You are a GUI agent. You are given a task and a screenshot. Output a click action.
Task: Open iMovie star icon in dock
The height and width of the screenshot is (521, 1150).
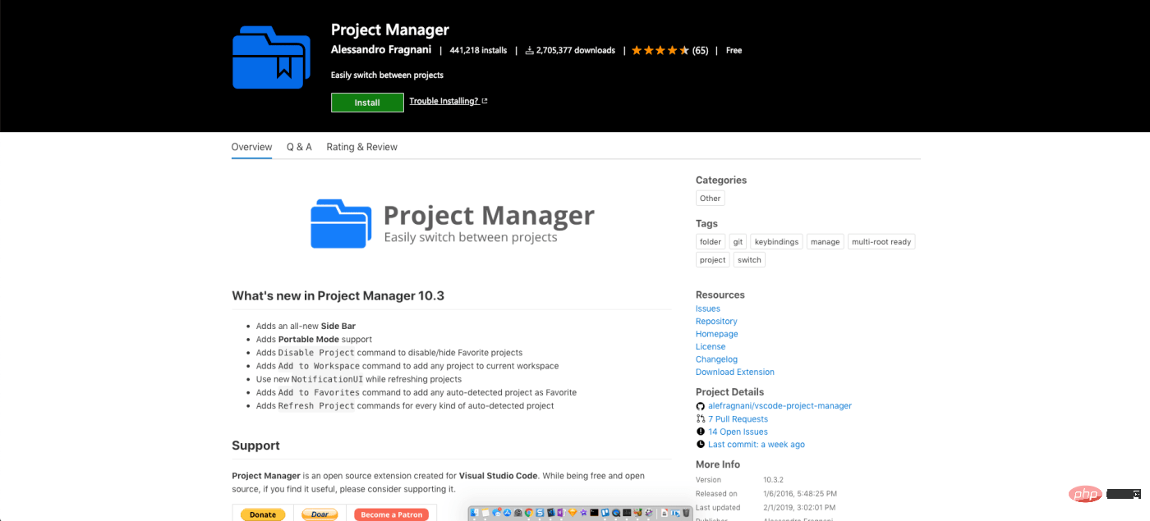pyautogui.click(x=583, y=513)
